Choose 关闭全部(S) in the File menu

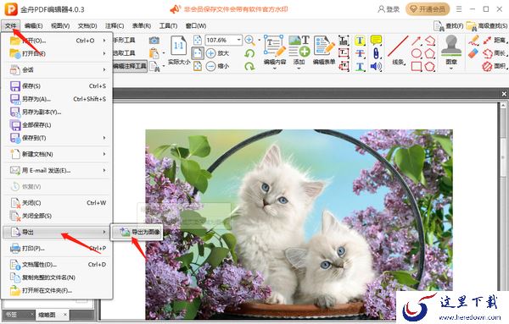point(58,216)
